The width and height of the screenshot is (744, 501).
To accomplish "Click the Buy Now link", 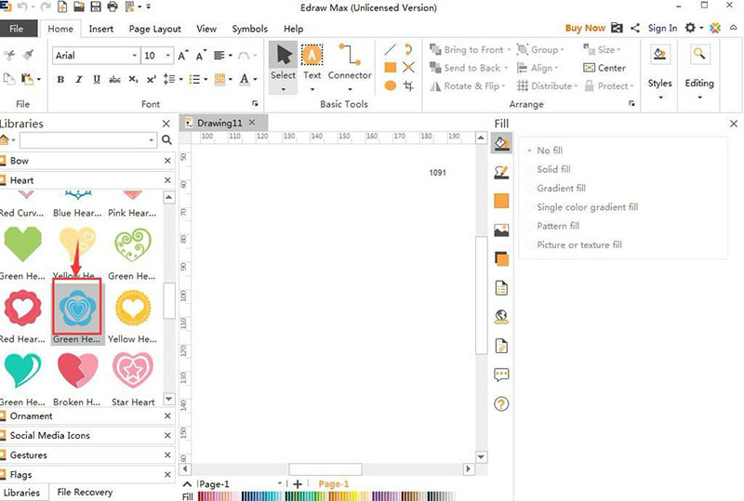I will [585, 29].
